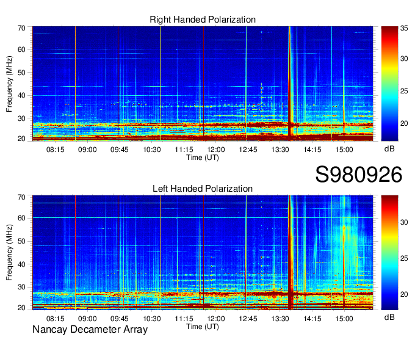Click the "Time (UT)" label under bottom plot
The image size is (415, 337).
point(203,327)
